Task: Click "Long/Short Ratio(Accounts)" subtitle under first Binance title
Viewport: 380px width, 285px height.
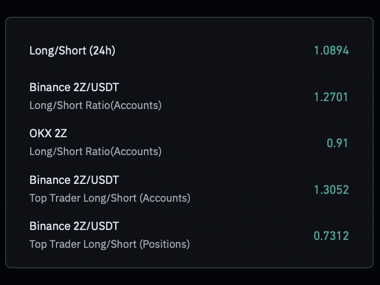Action: (95, 105)
